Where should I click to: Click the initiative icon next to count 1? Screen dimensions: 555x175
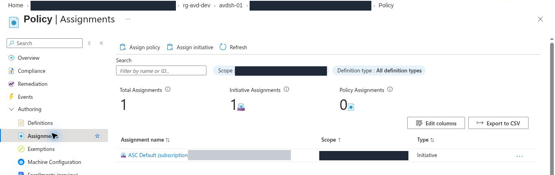[x=241, y=107]
